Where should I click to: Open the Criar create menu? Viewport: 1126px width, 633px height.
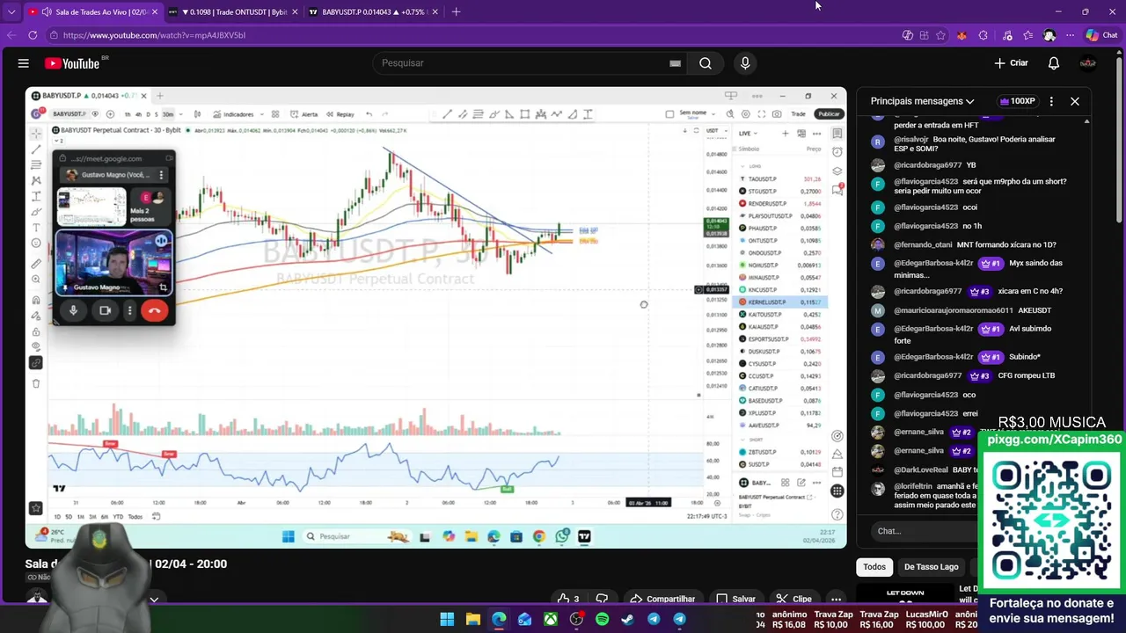click(x=1011, y=63)
